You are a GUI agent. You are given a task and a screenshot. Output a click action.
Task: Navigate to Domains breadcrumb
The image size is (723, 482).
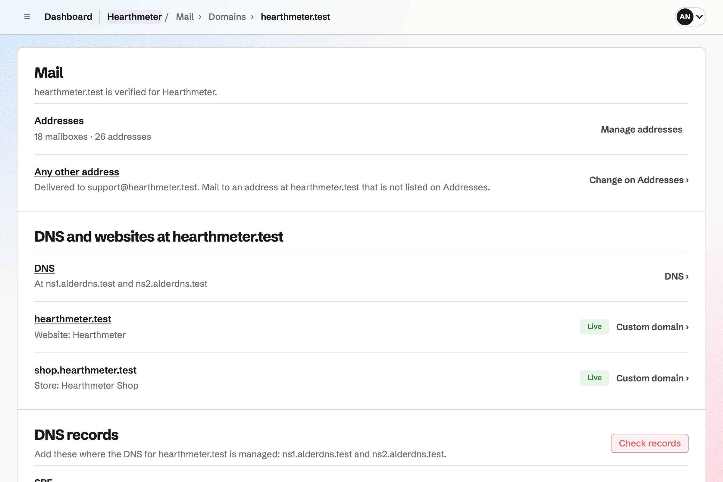click(x=227, y=17)
